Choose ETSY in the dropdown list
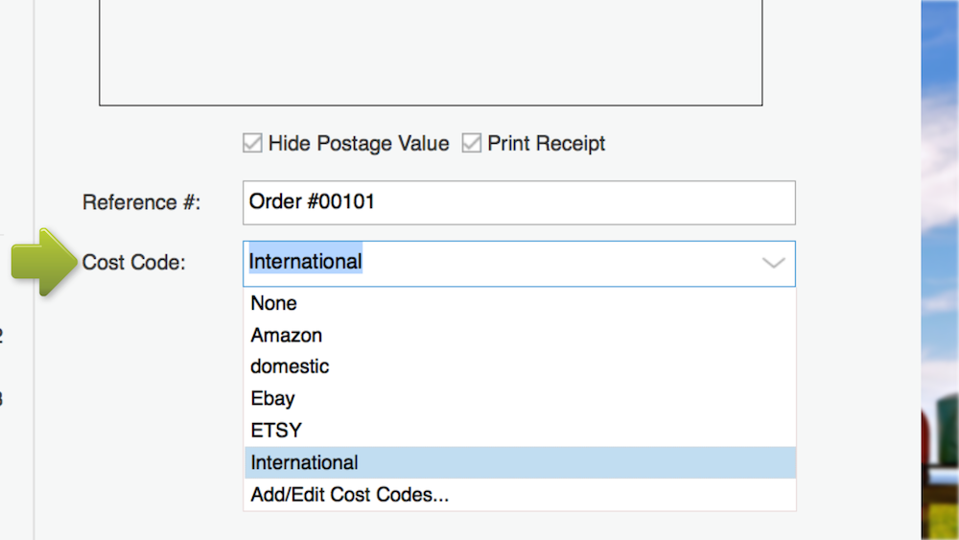This screenshot has width=959, height=540. click(276, 431)
